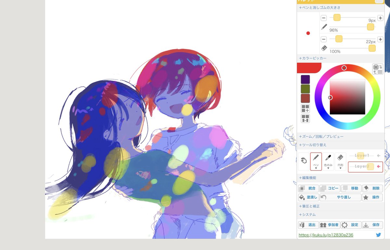Click the 塗潰し fill button

308,197
